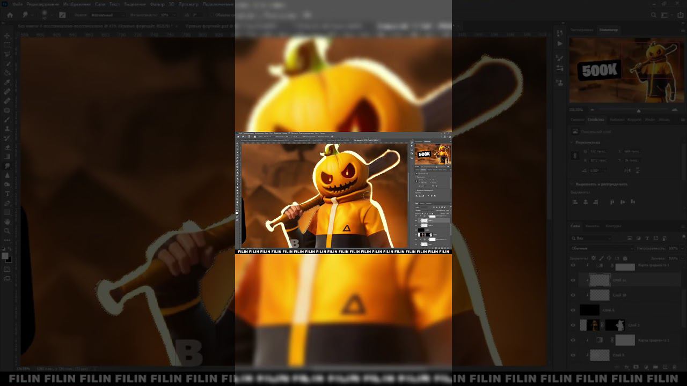Select the Lasso tool
Viewport: 687px width, 386px height.
[x=7, y=55]
